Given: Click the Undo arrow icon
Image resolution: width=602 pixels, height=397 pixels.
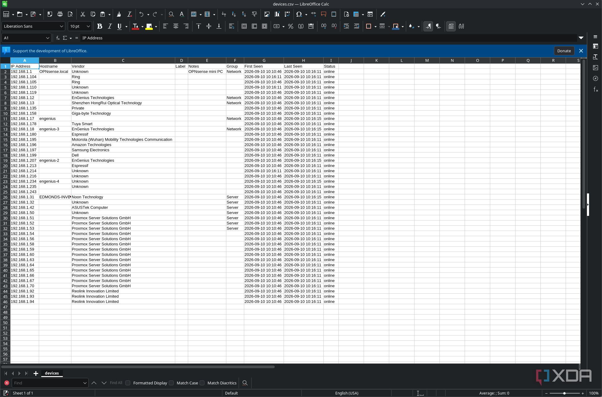Looking at the screenshot, I should 141,14.
